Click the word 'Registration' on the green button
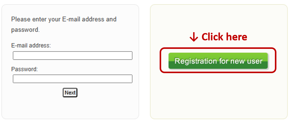 (196, 61)
